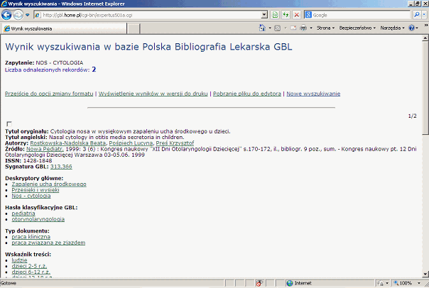
Task: Start Nowe wyszukiwanie link
Action: tap(313, 94)
